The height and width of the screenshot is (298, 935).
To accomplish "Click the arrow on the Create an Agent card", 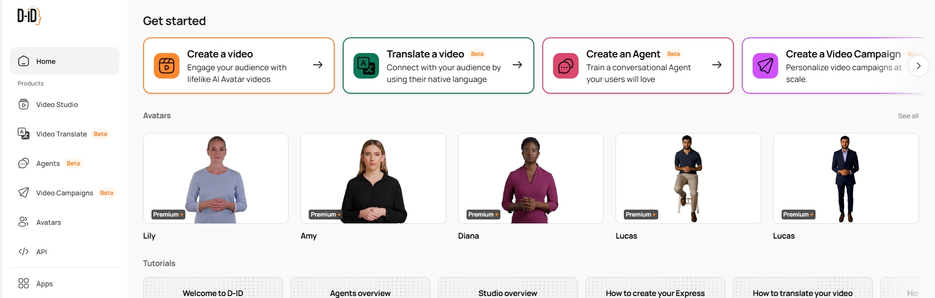I will pyautogui.click(x=717, y=65).
